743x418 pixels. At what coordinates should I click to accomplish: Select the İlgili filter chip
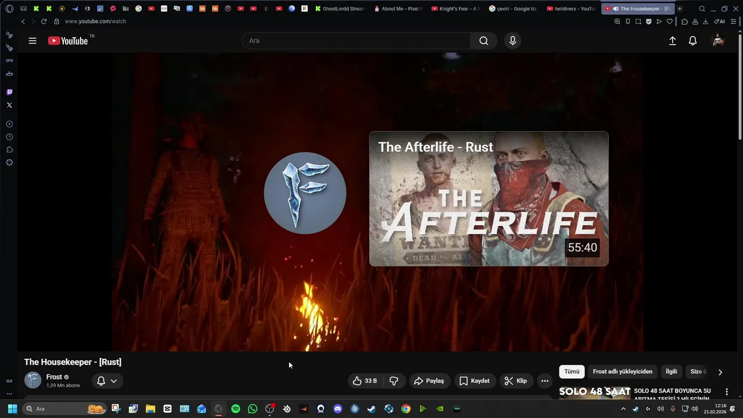tap(671, 372)
